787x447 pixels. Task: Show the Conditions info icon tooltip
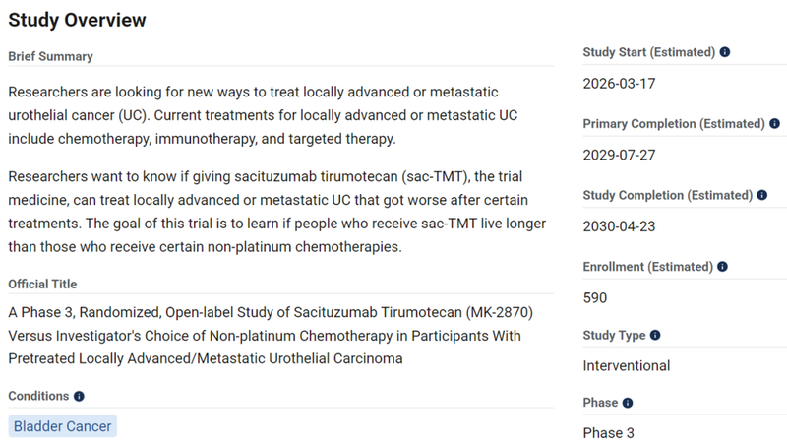pyautogui.click(x=79, y=396)
